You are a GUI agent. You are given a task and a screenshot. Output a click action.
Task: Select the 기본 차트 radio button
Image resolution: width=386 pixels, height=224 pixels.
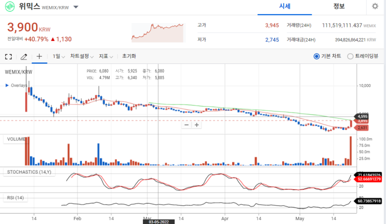(317, 56)
